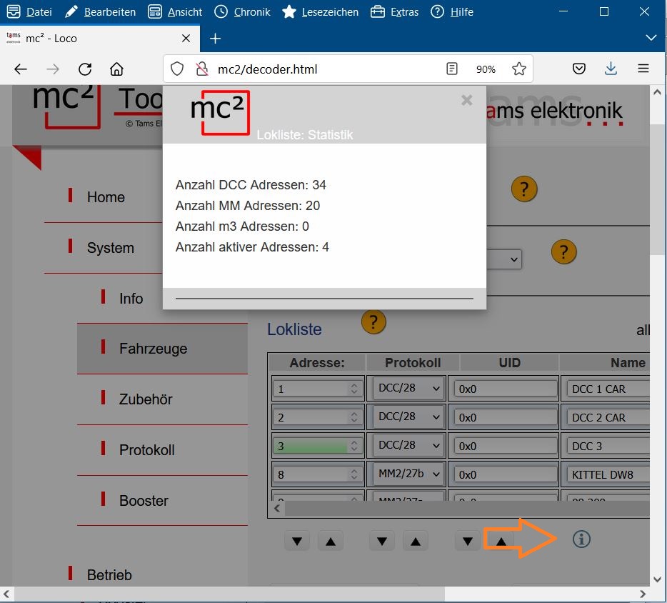Open the Datei menu
This screenshot has width=667, height=603.
(x=29, y=12)
